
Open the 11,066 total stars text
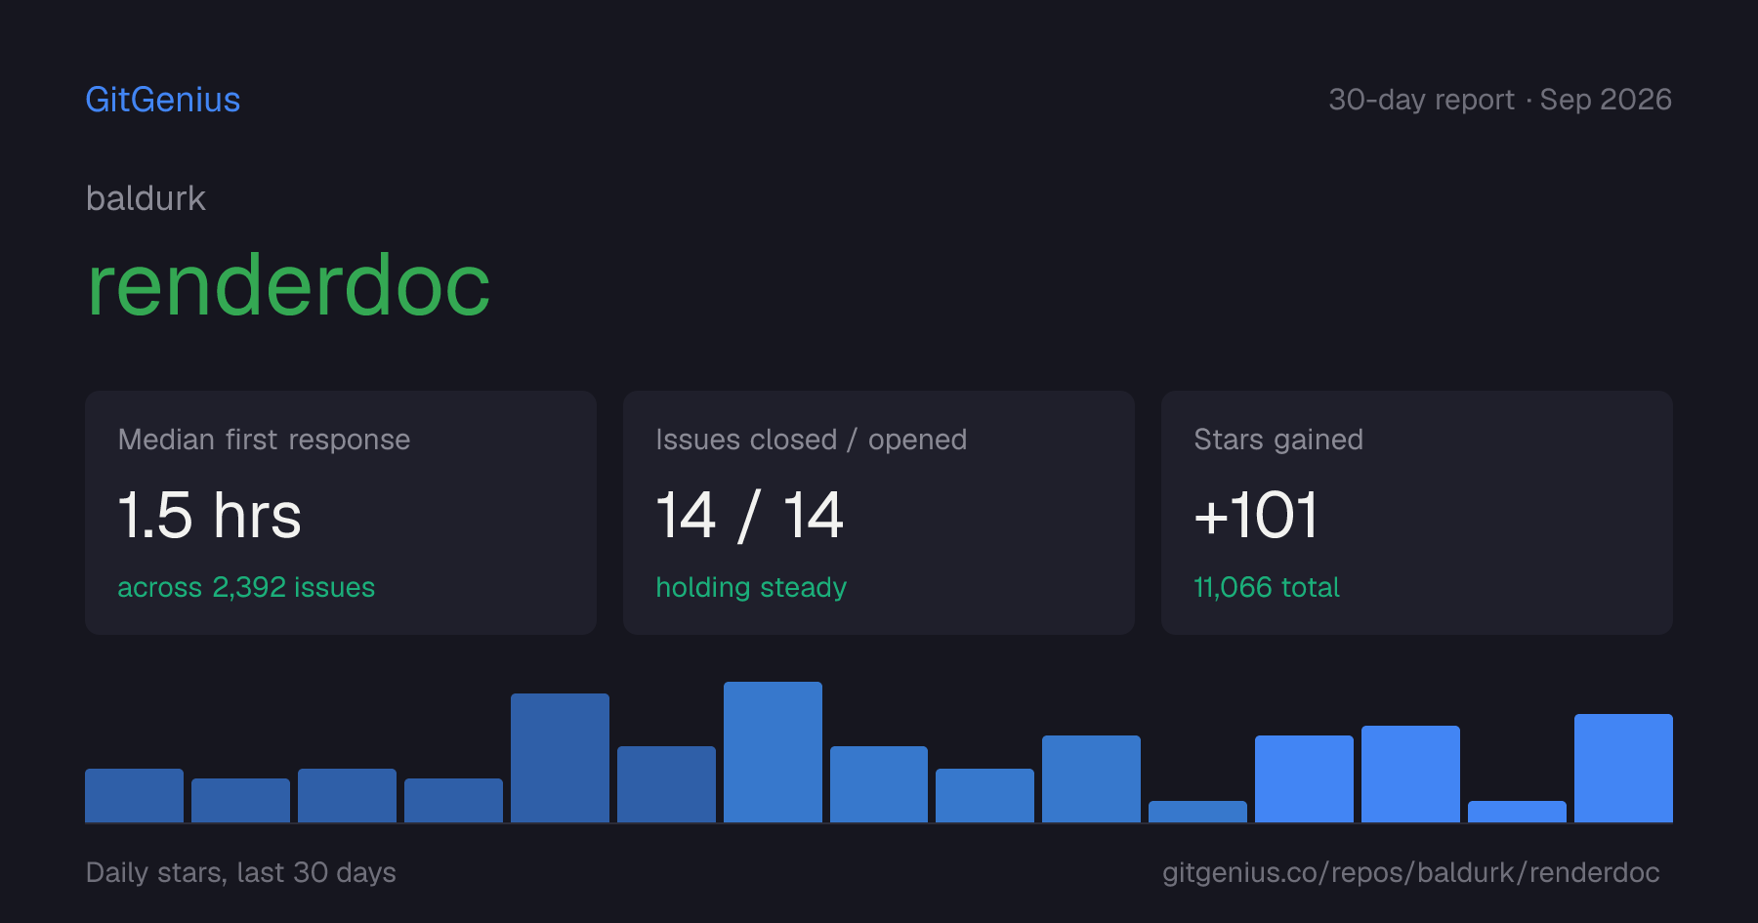1267,587
